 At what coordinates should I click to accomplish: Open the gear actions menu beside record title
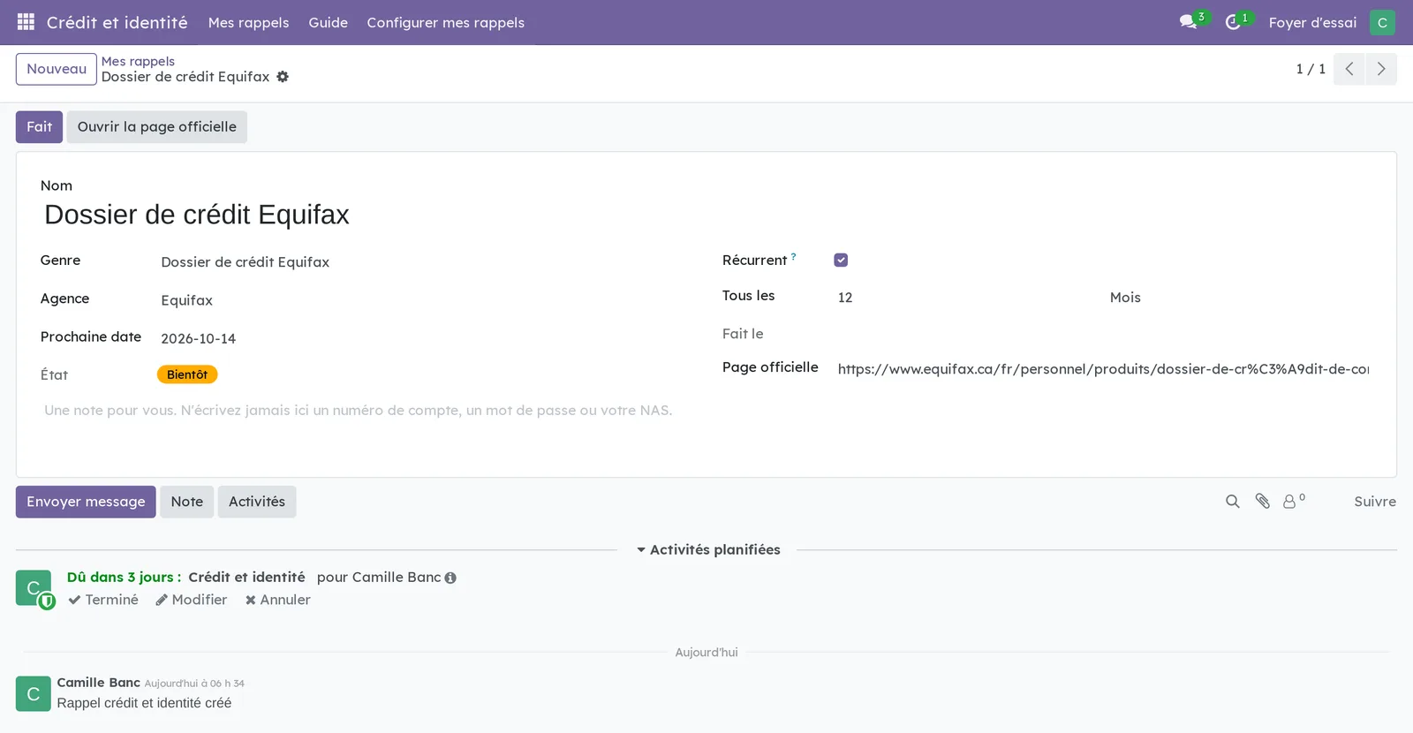coord(283,77)
